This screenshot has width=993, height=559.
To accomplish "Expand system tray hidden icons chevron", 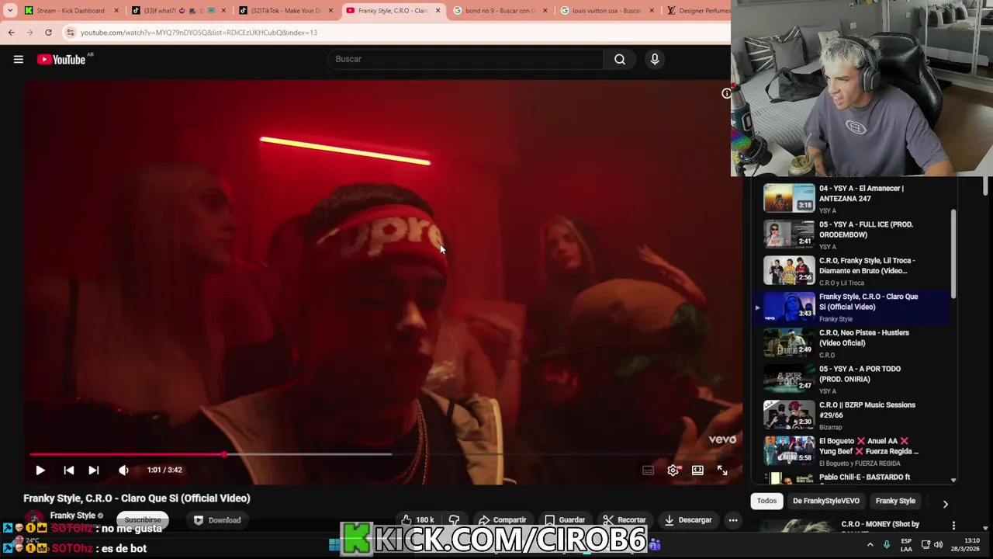I will [870, 545].
